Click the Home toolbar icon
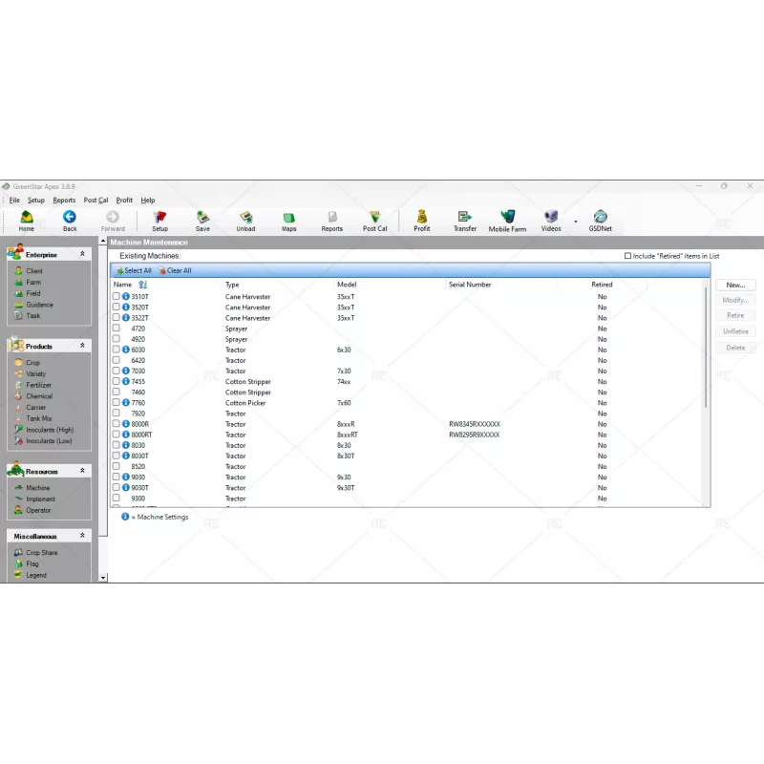Screen dimensions: 764x764 (26, 220)
